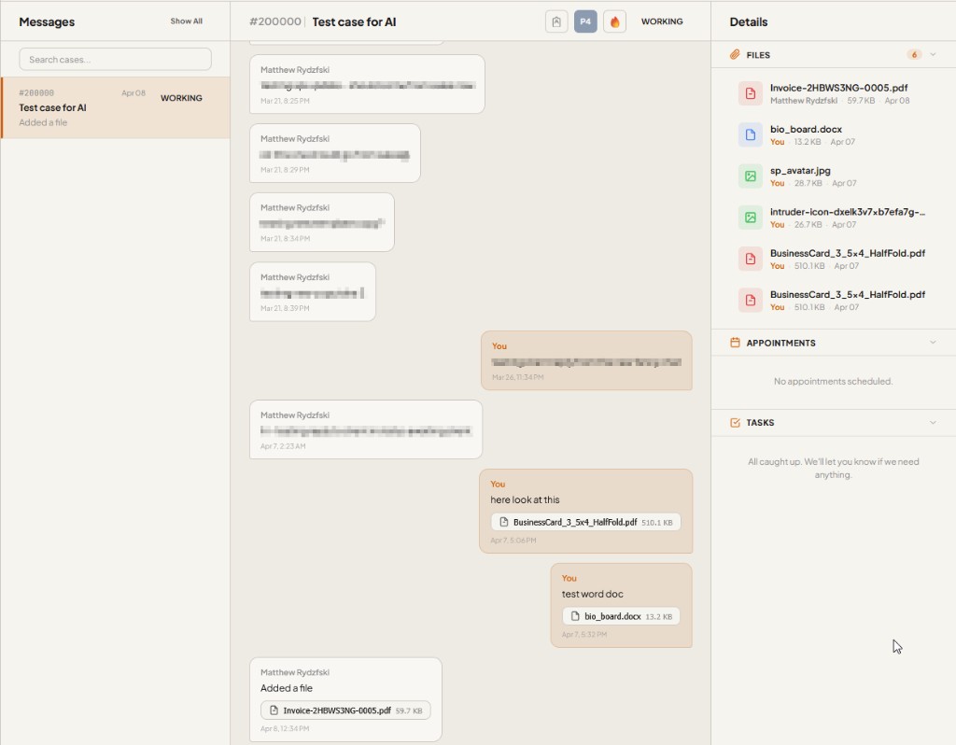Click Matthew Rydzfski message from Mar 21, 8:25 PM
The image size is (956, 745).
(367, 84)
